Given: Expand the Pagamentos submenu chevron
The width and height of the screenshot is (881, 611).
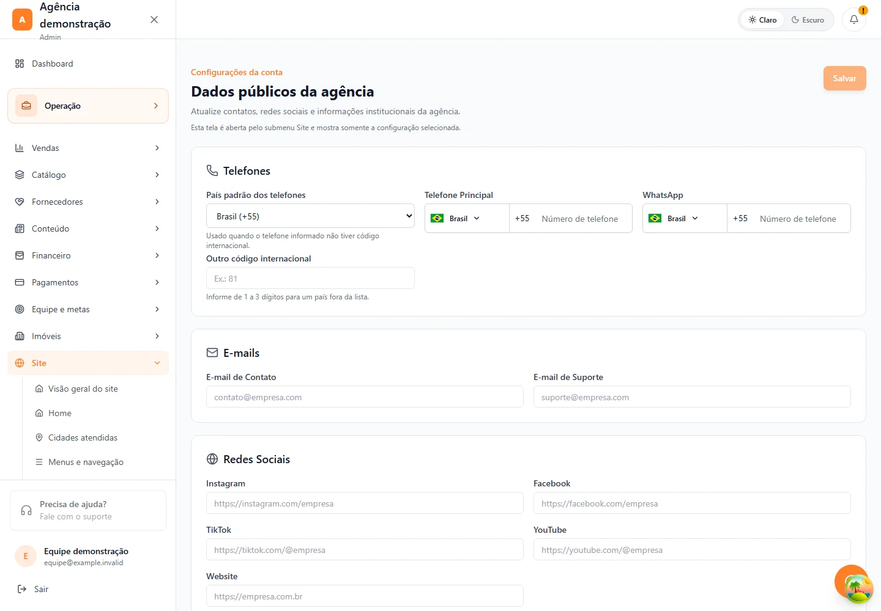Looking at the screenshot, I should pyautogui.click(x=157, y=282).
